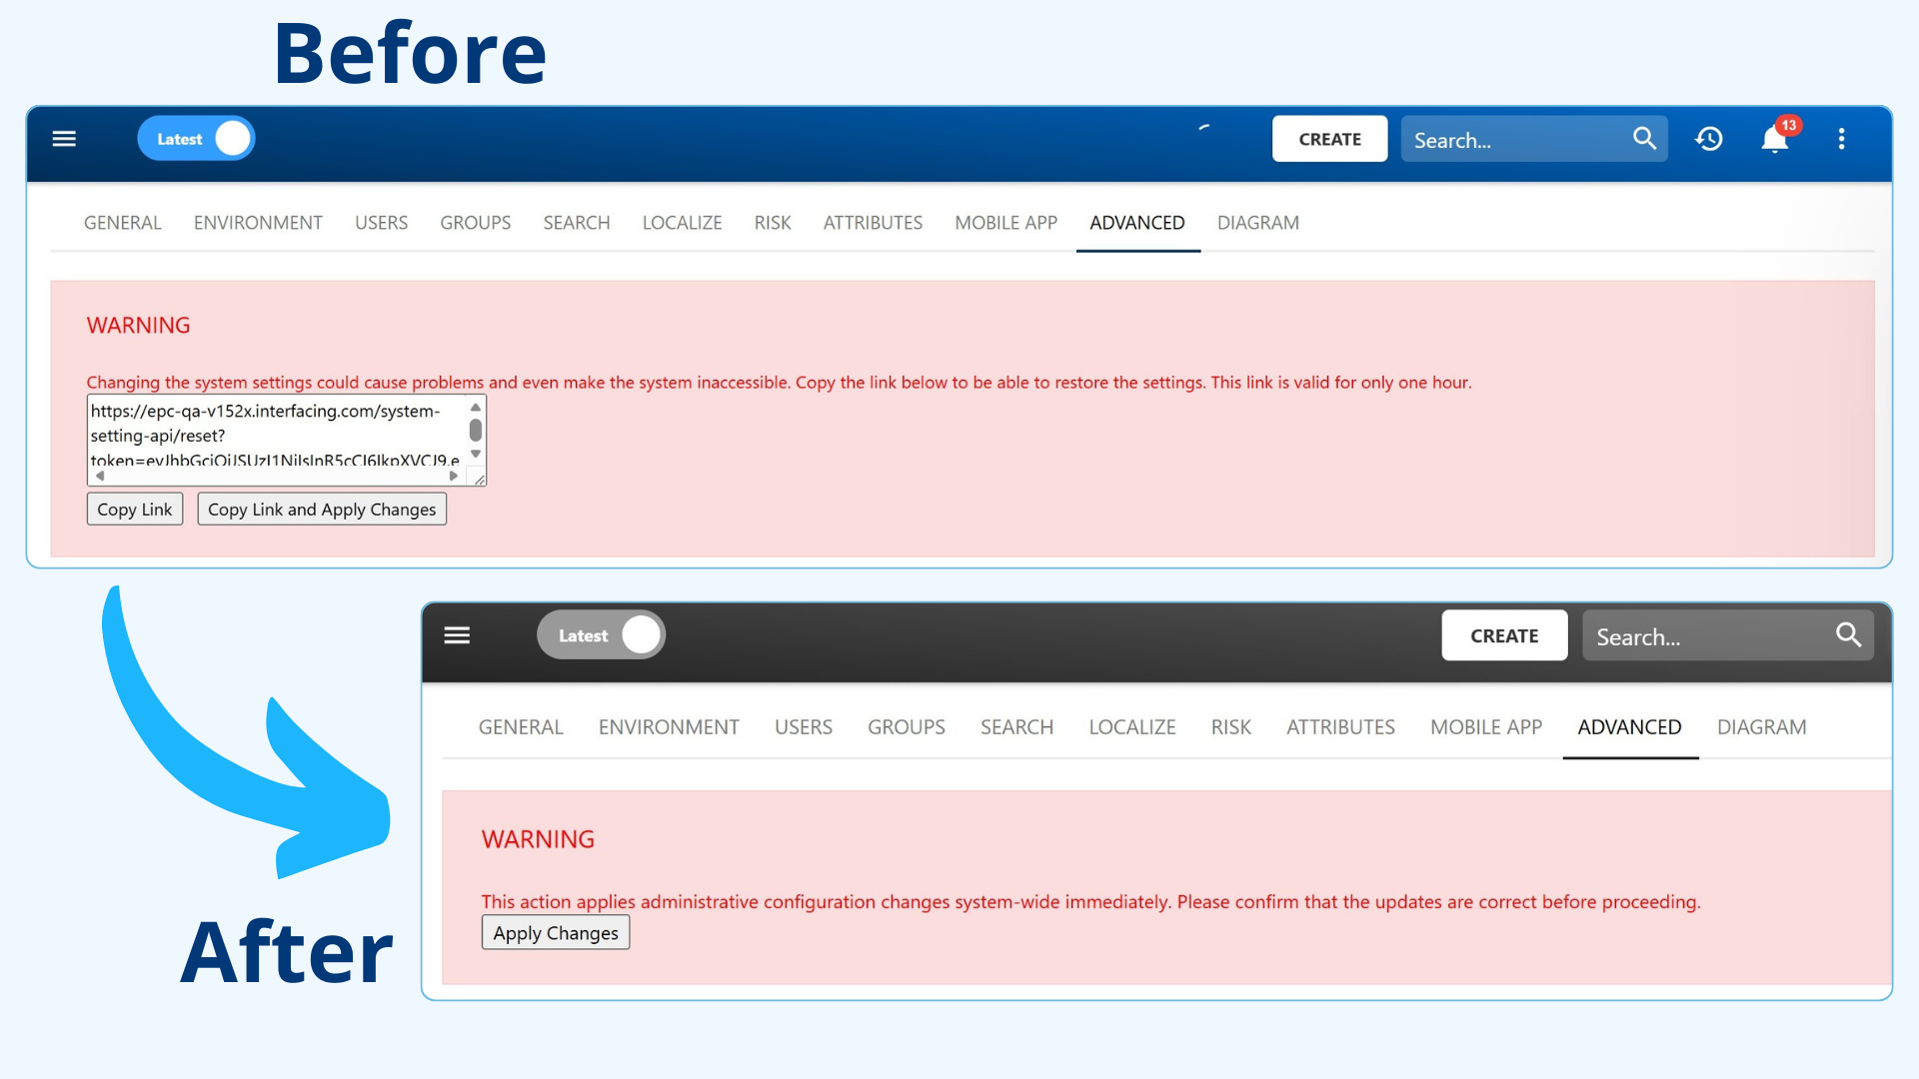The height and width of the screenshot is (1079, 1919).
Task: Open notifications bell with 13 badge
Action: pyautogui.click(x=1776, y=138)
